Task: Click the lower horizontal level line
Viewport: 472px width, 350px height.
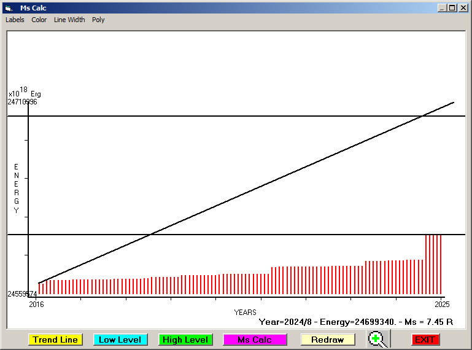Action: coord(246,235)
